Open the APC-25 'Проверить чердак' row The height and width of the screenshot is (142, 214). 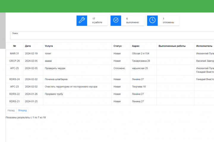[x=110, y=70]
